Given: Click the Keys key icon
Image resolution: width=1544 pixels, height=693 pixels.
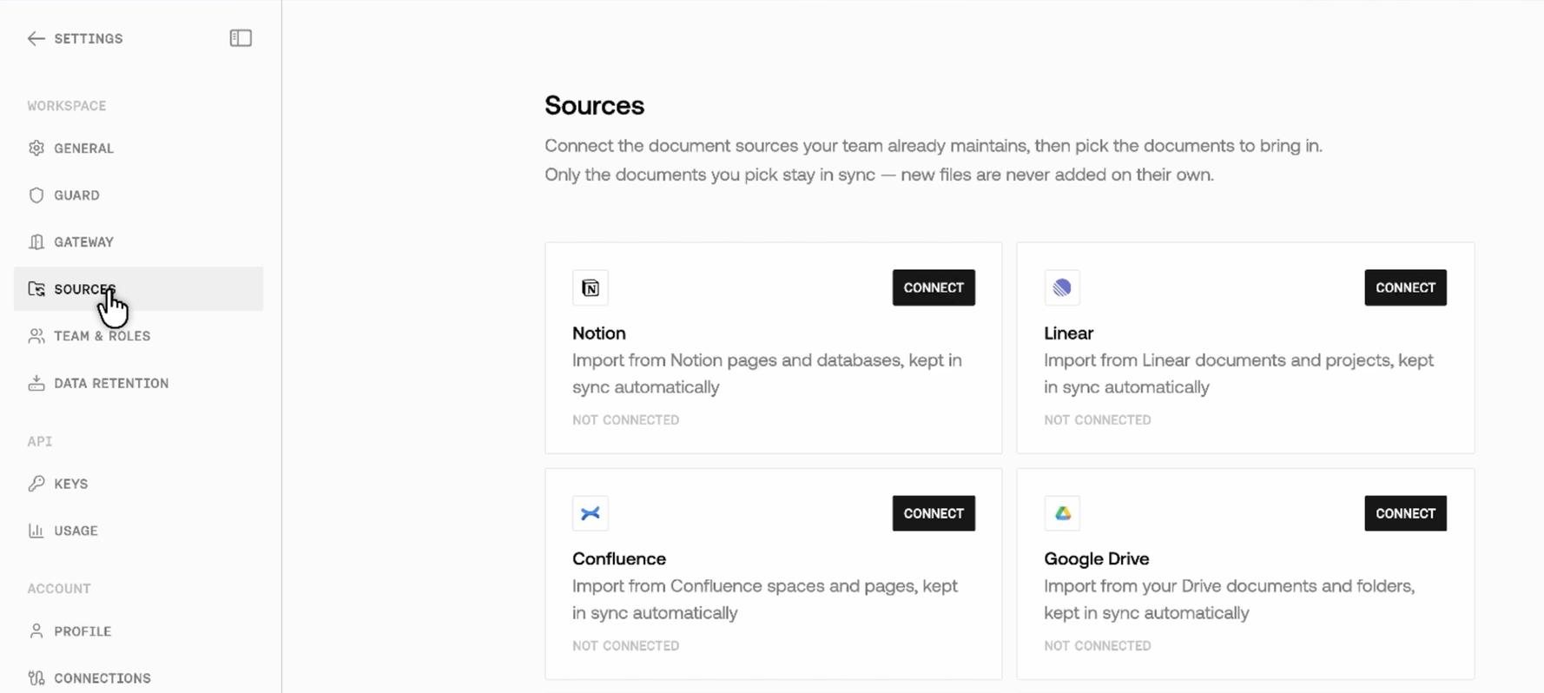Looking at the screenshot, I should (x=36, y=483).
